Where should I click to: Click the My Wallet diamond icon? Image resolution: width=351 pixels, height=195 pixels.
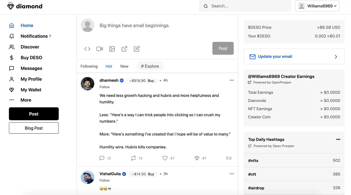click(12, 90)
